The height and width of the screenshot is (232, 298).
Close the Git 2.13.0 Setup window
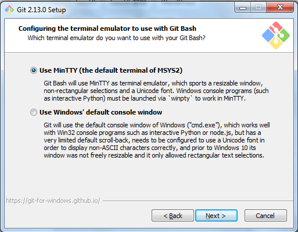tap(280, 8)
